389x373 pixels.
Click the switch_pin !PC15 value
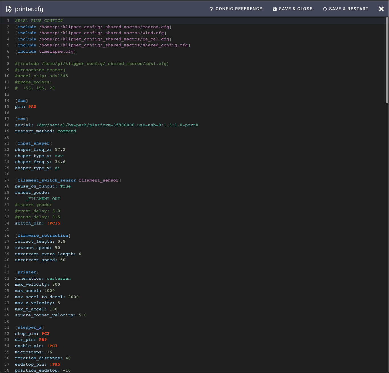(x=54, y=223)
